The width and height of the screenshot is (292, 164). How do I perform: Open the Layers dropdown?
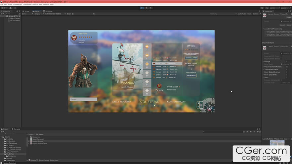[275, 8]
